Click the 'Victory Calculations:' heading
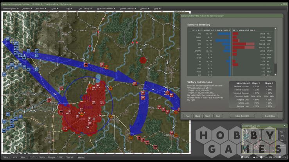289x162 pixels. click(200, 82)
